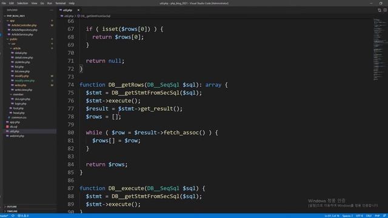Open list.view.php file
The width and height of the screenshot is (388, 218).
(22, 71)
